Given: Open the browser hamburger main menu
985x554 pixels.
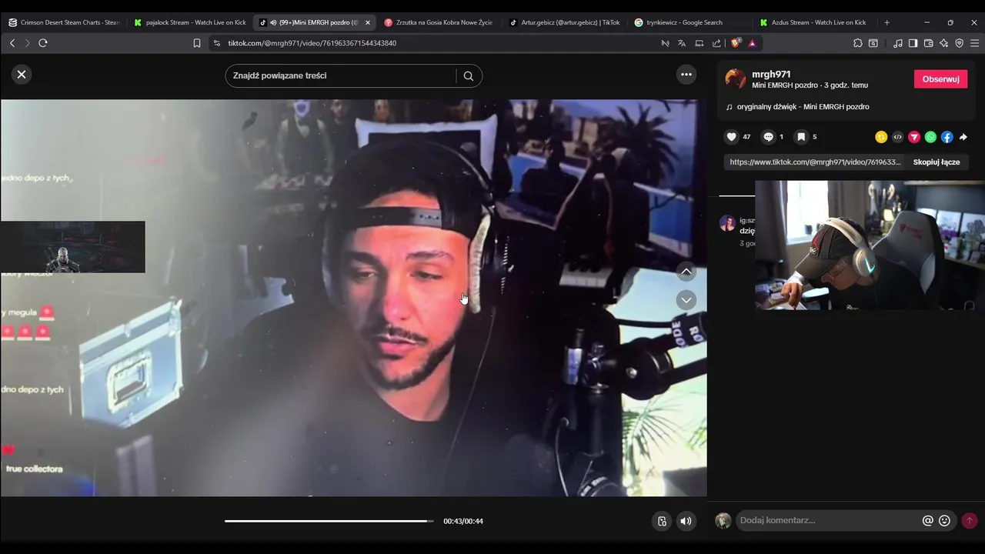Looking at the screenshot, I should click(x=975, y=43).
